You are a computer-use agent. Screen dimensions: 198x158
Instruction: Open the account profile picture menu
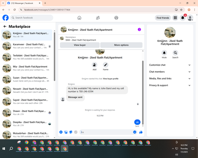click(190, 18)
